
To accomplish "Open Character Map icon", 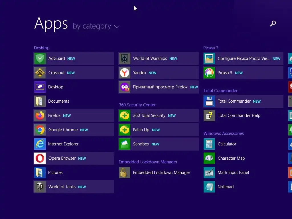I will click(x=209, y=158).
